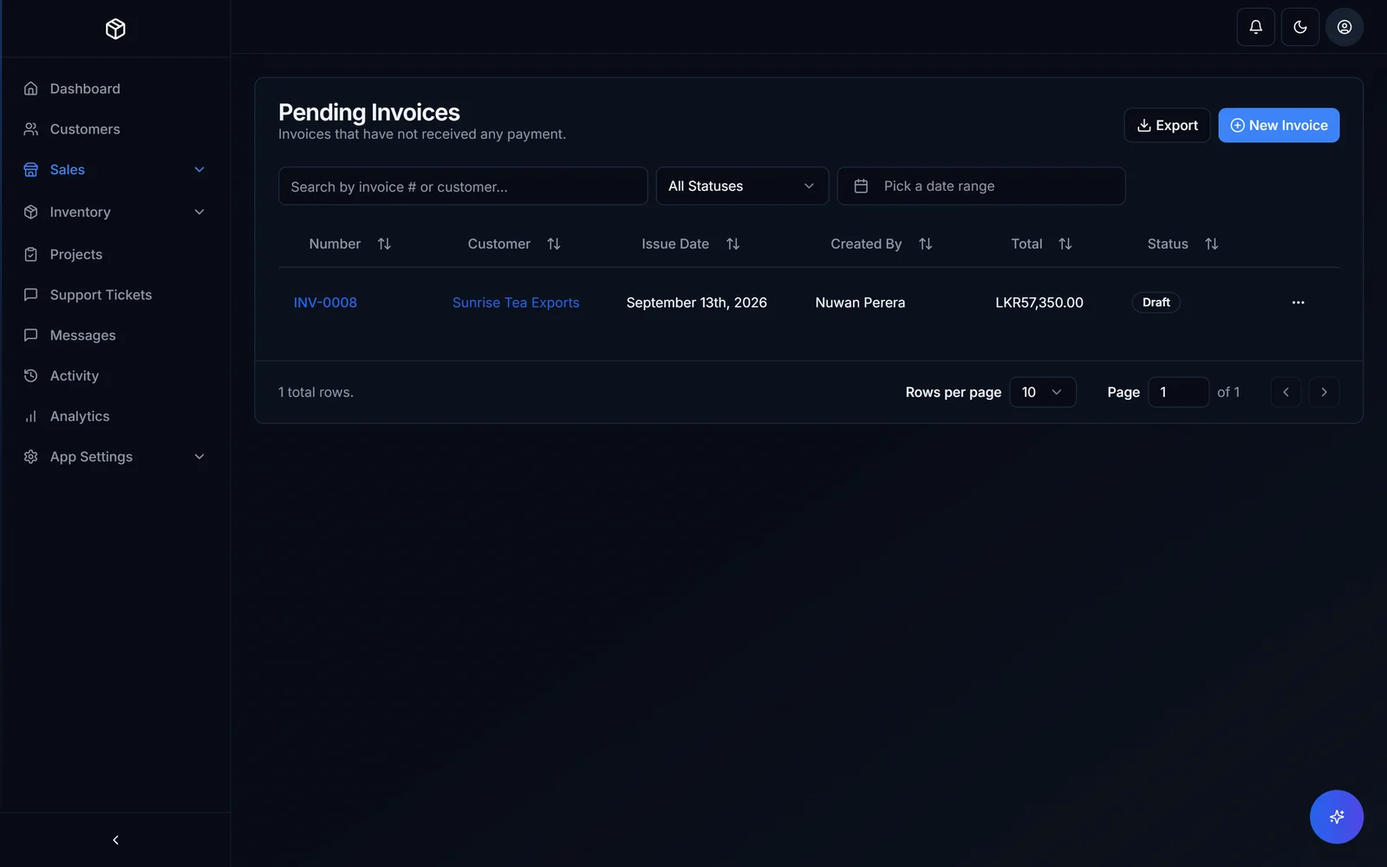
Task: Sort by Total column arrows
Action: point(1065,244)
